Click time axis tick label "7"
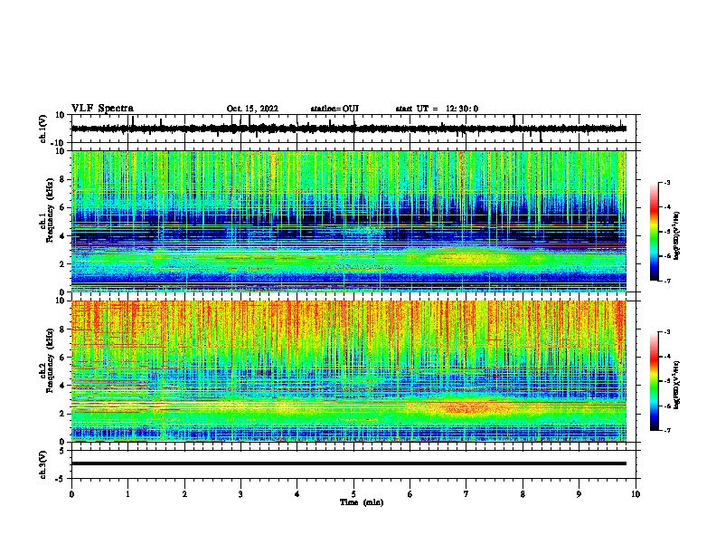 click(x=466, y=494)
